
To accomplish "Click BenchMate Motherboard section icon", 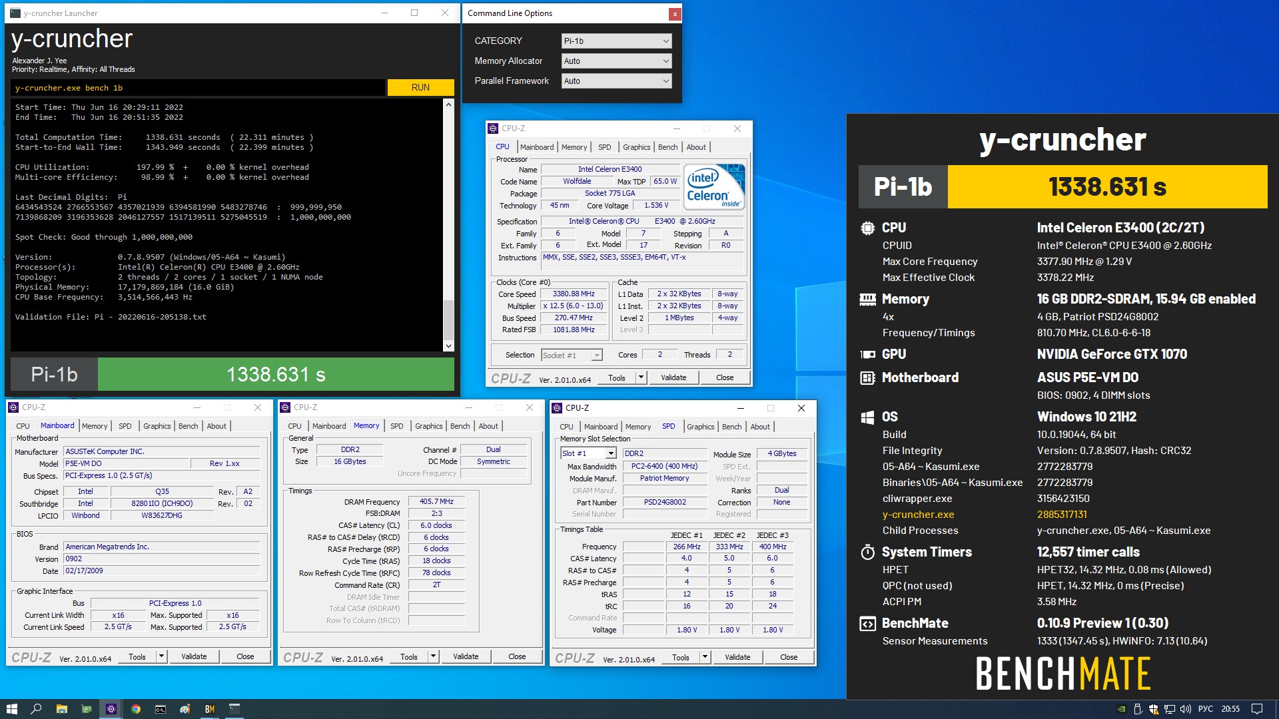I will point(867,378).
